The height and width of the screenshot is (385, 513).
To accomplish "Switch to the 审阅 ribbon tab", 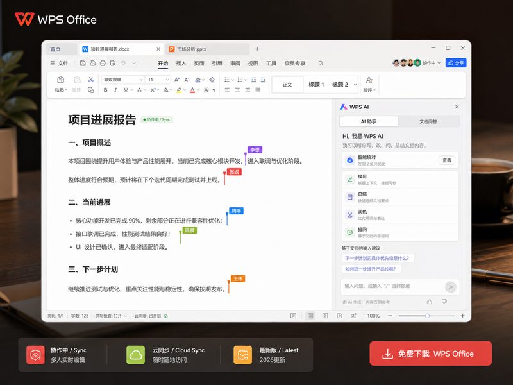I will pyautogui.click(x=235, y=63).
